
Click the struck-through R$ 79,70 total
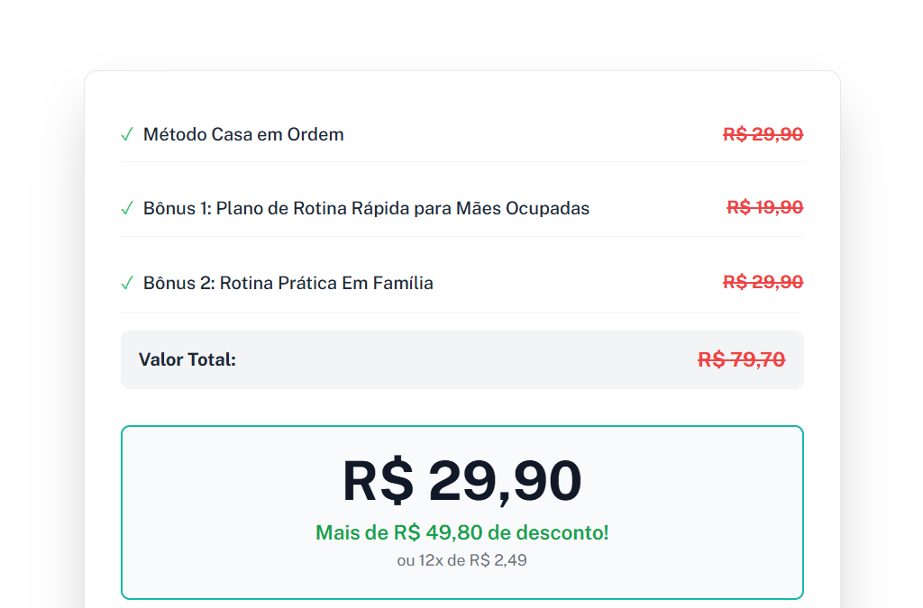[x=741, y=359]
